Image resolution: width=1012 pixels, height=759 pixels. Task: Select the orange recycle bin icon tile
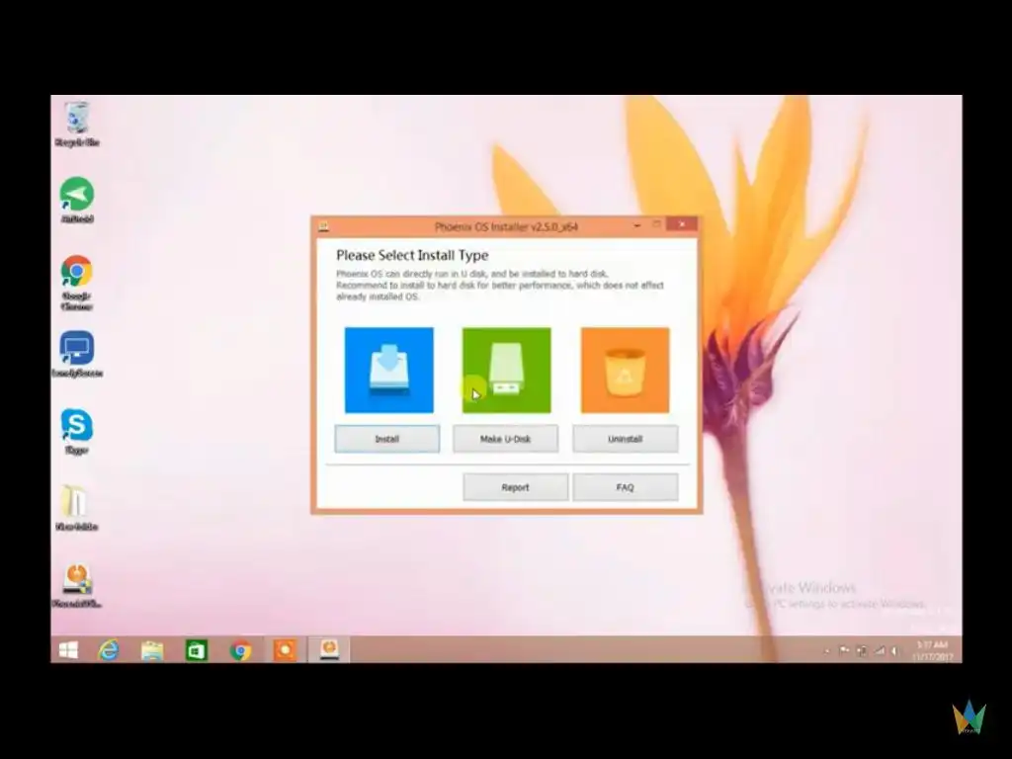(625, 370)
